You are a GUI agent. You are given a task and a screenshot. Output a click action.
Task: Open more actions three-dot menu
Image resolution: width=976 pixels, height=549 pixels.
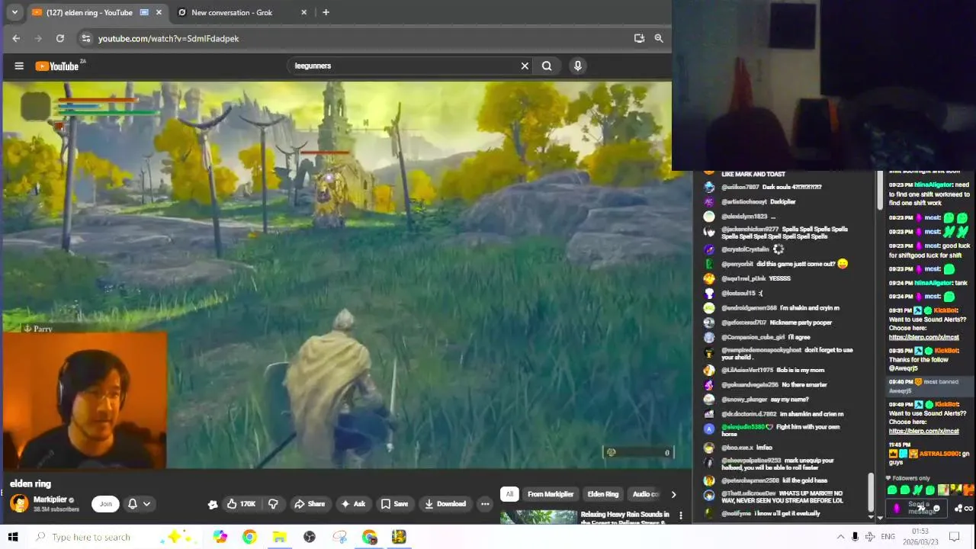(x=484, y=504)
